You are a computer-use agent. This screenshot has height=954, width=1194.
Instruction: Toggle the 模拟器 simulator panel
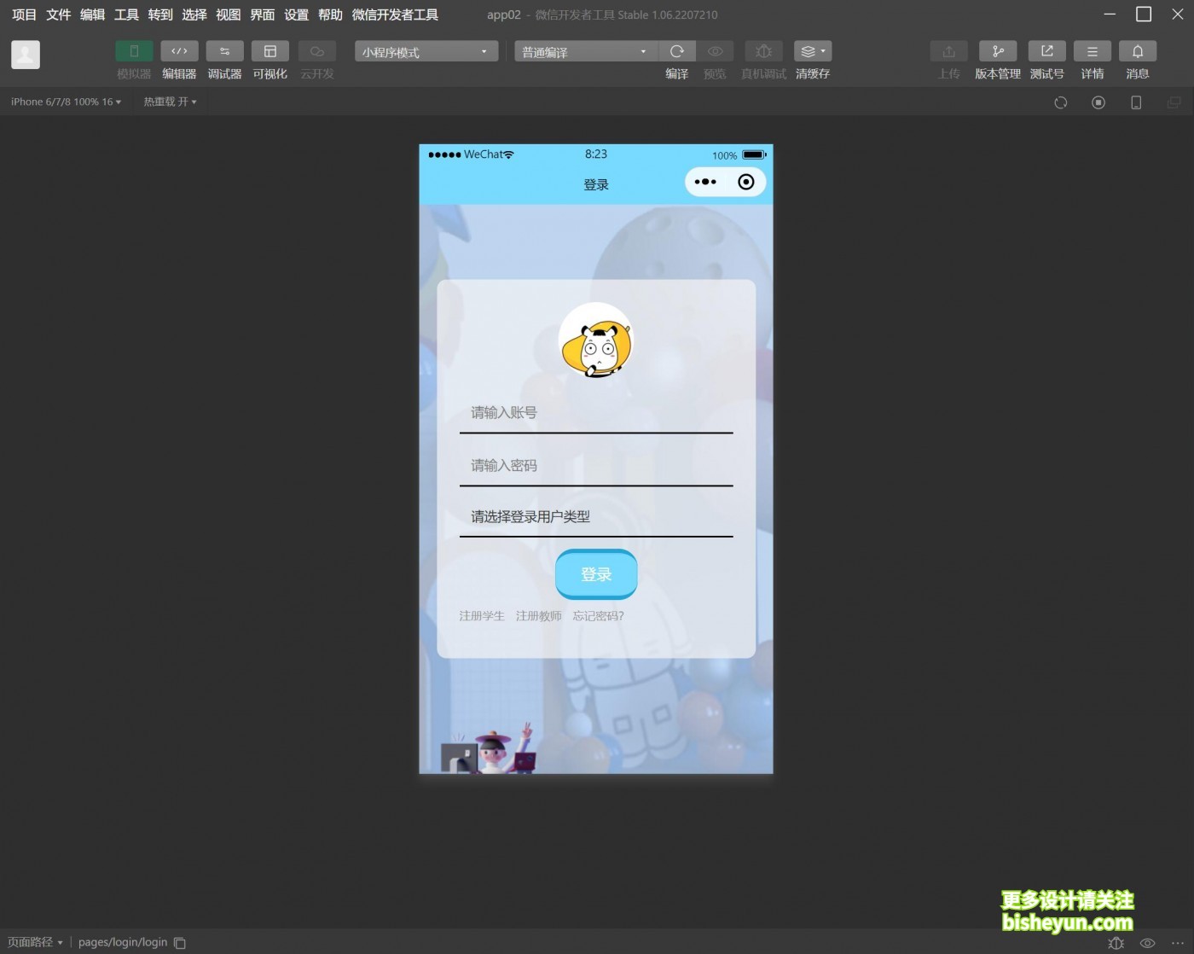point(134,51)
